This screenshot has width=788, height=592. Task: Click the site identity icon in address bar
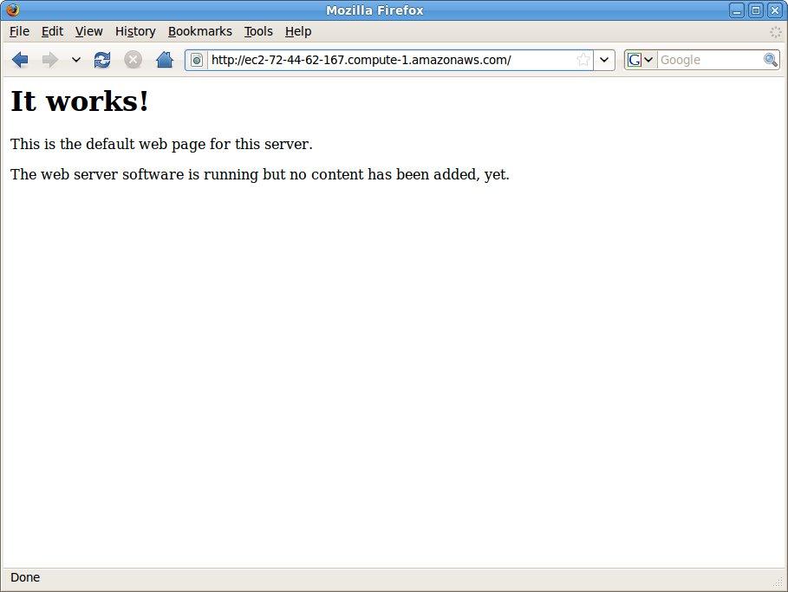coord(197,61)
